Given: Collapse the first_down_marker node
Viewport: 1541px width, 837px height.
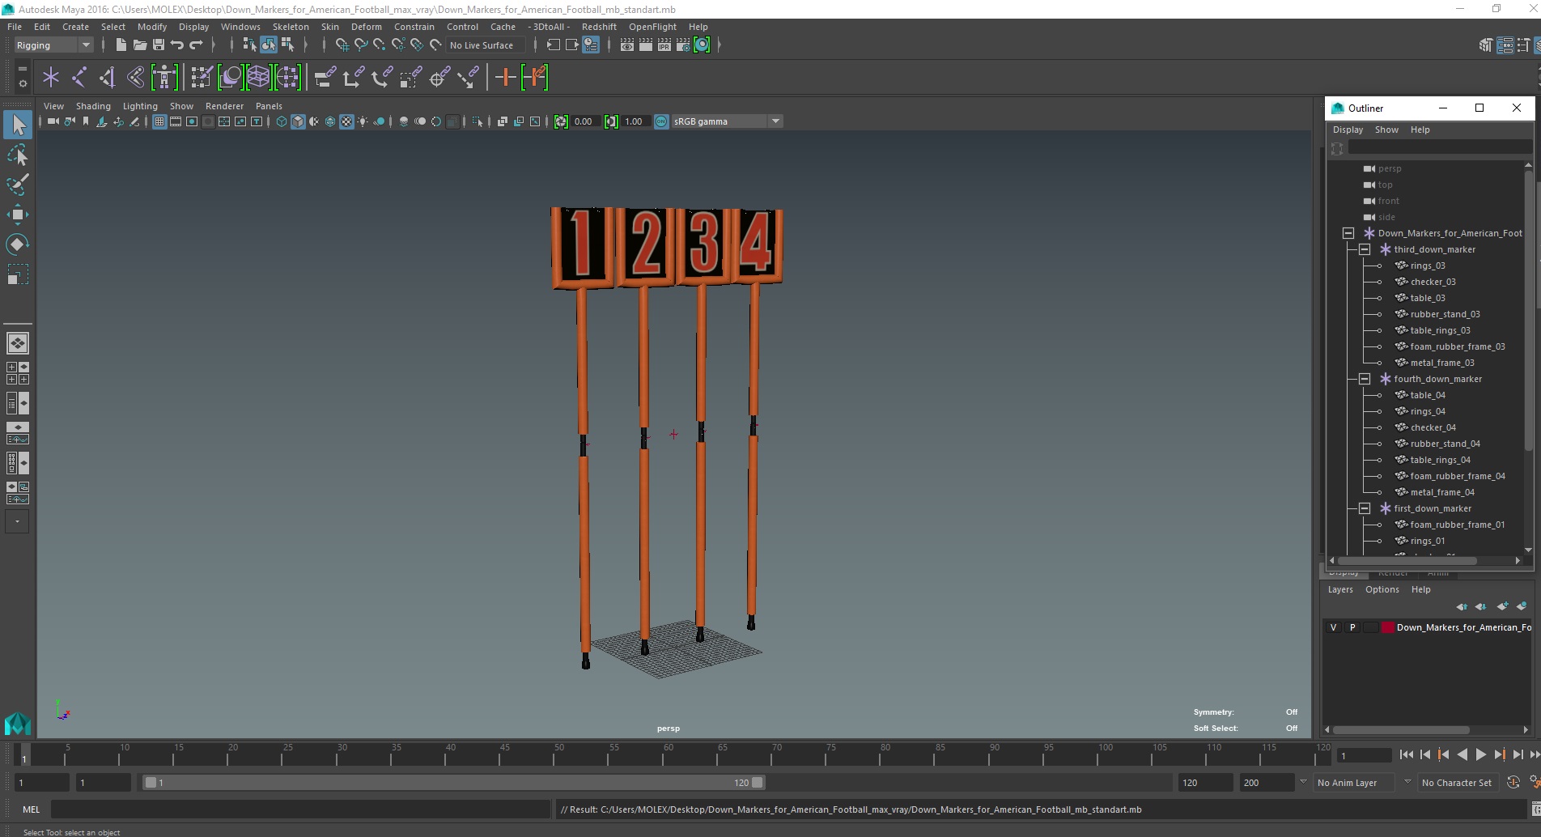Looking at the screenshot, I should click(x=1365, y=508).
